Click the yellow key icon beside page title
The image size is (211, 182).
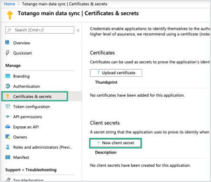pos(10,15)
